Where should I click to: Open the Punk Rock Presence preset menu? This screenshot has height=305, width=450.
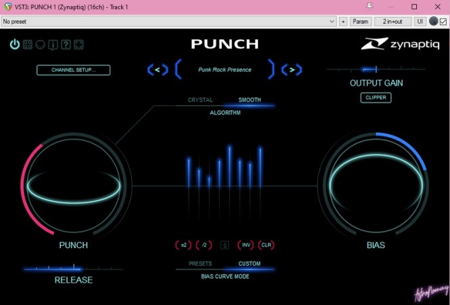pos(225,70)
